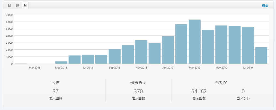Click the 'May 2018' axis label

[61, 68]
